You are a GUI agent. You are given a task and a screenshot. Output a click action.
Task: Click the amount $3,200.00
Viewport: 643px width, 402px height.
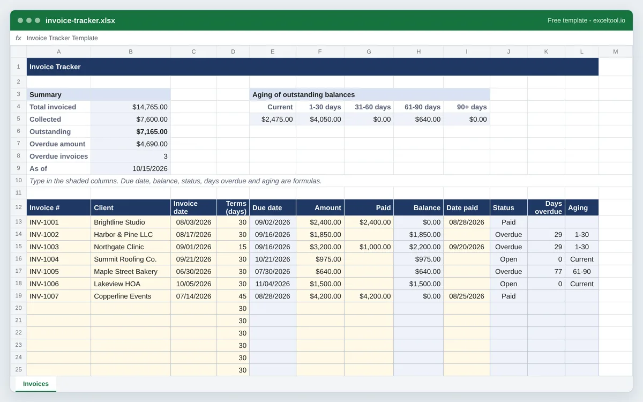pos(320,247)
